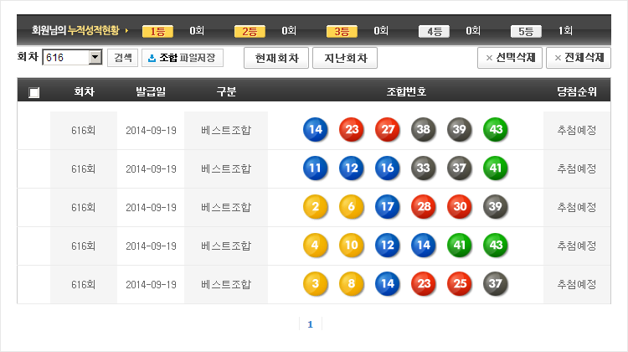Click the red ball numbered 25
The height and width of the screenshot is (352, 628).
(460, 284)
